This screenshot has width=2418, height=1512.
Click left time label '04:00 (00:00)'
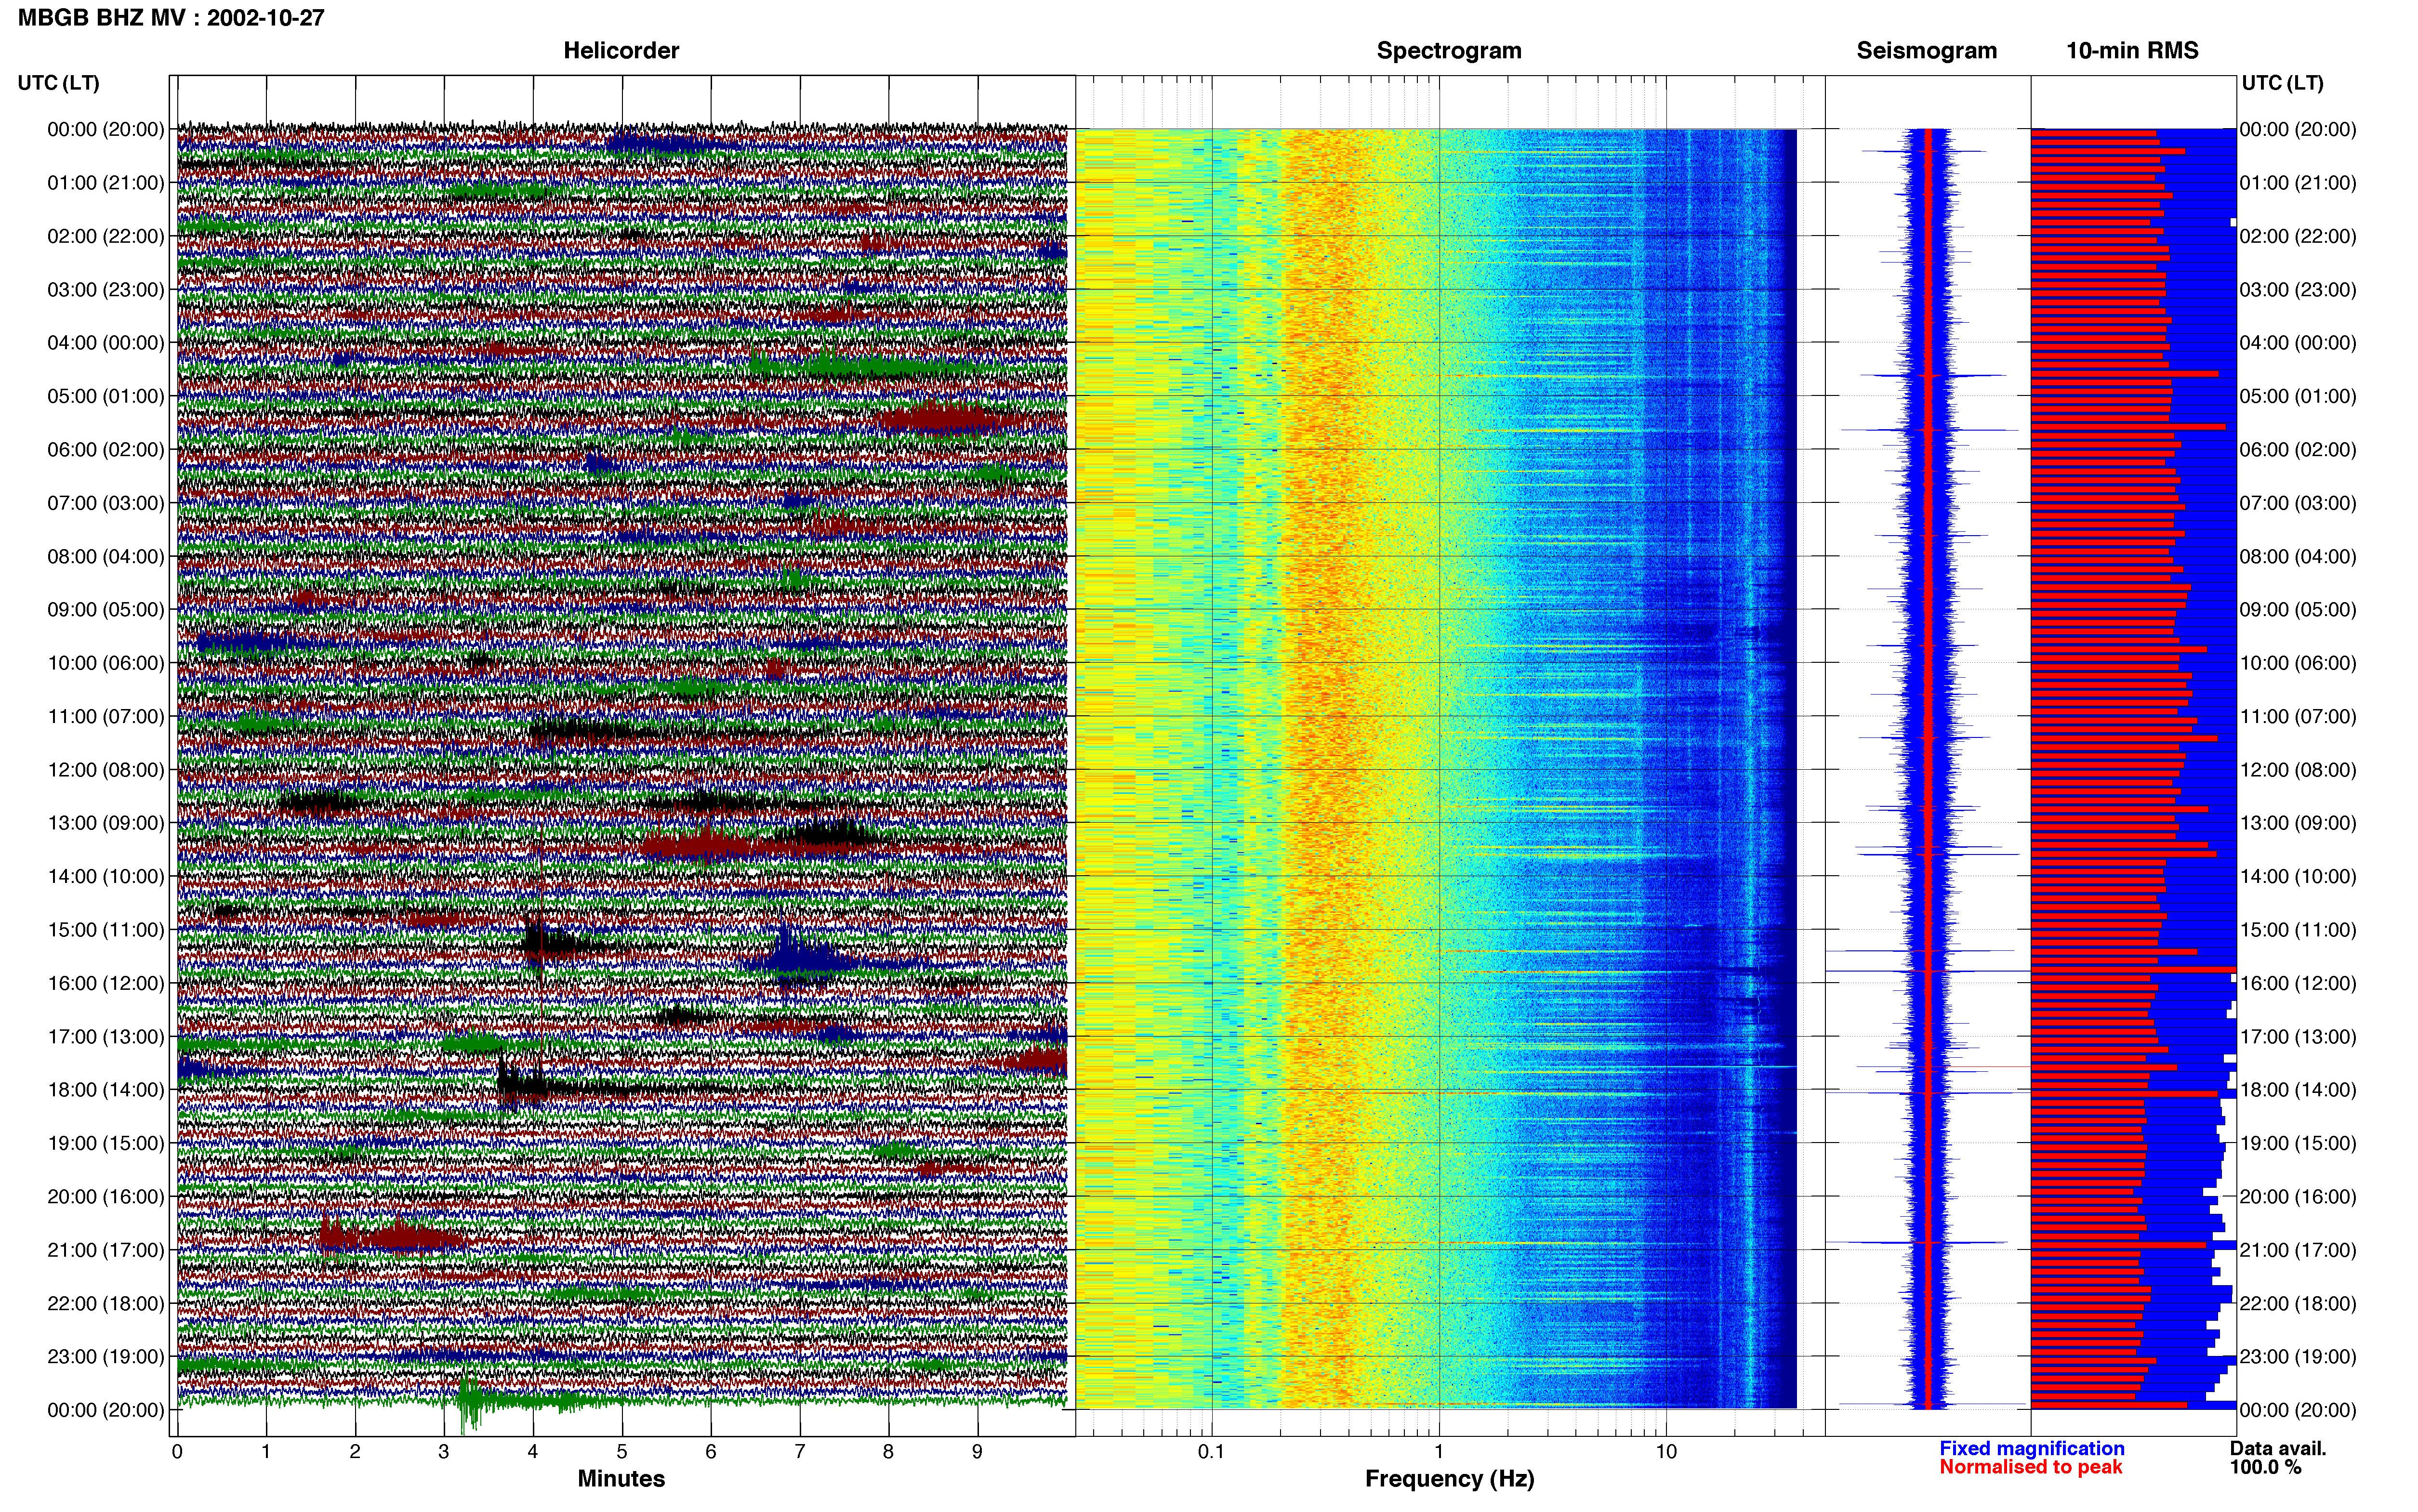(106, 343)
